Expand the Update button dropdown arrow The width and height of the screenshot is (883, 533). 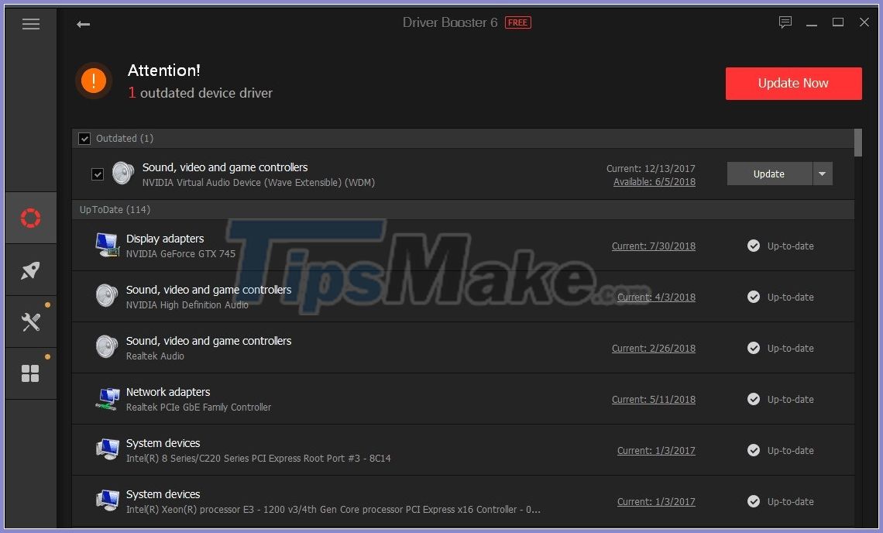coord(823,174)
